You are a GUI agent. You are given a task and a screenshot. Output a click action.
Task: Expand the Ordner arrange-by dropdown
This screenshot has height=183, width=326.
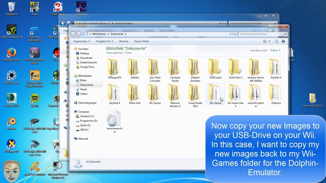click(275, 50)
